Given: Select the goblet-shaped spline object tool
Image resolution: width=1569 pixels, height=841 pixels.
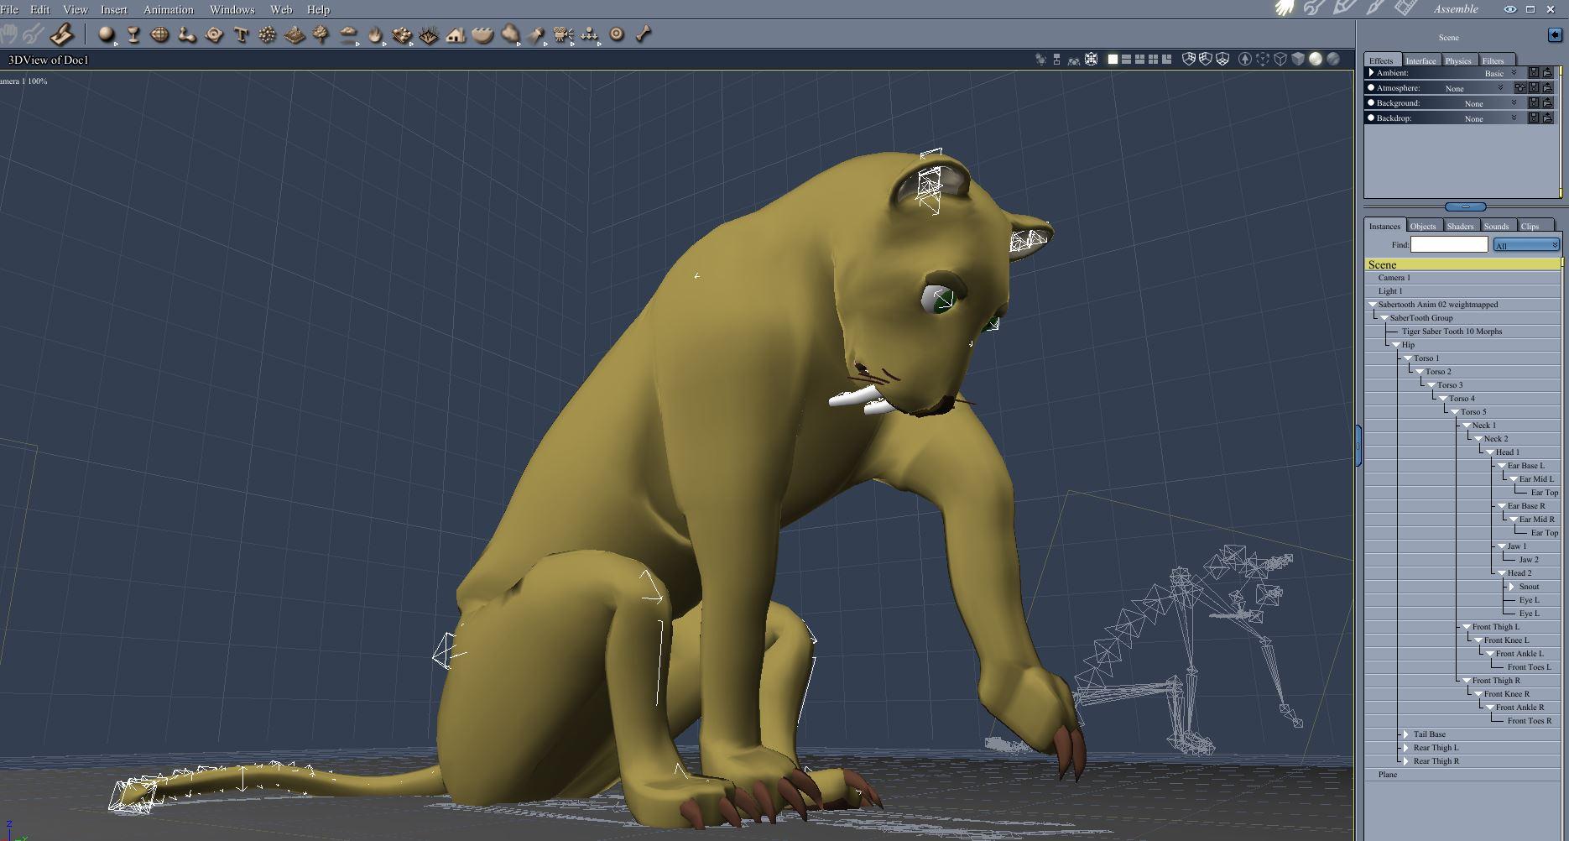Looking at the screenshot, I should pyautogui.click(x=133, y=34).
